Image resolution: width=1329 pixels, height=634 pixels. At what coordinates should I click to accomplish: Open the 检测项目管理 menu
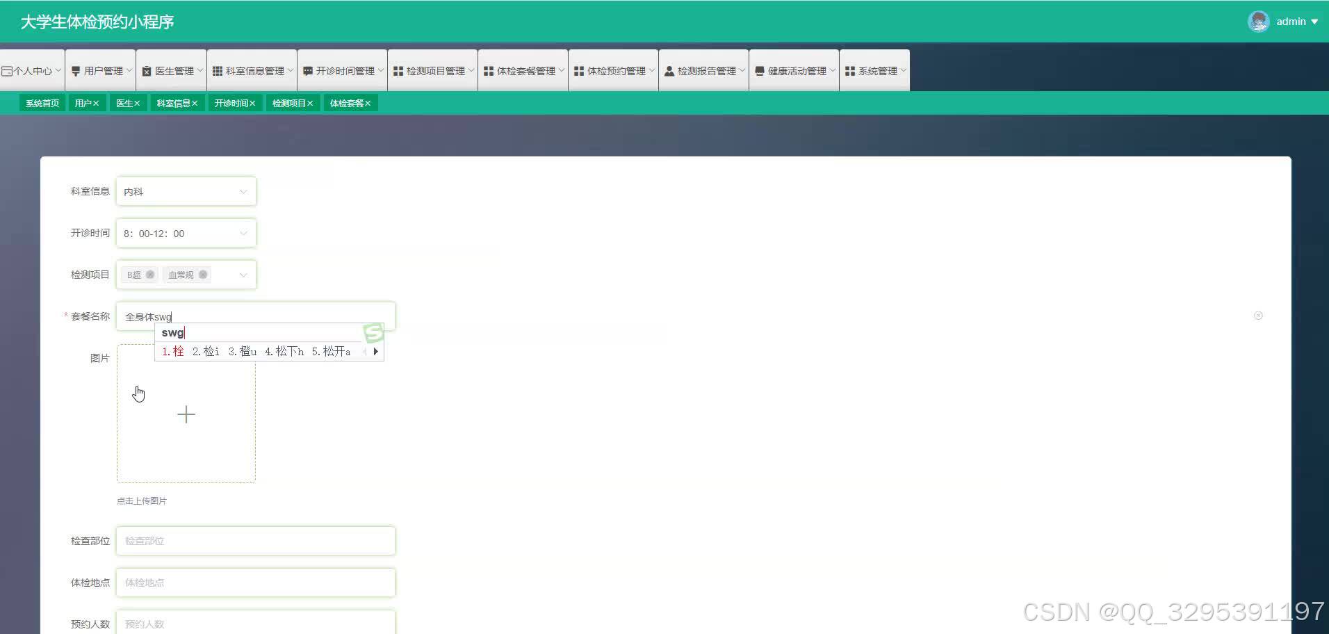(433, 70)
